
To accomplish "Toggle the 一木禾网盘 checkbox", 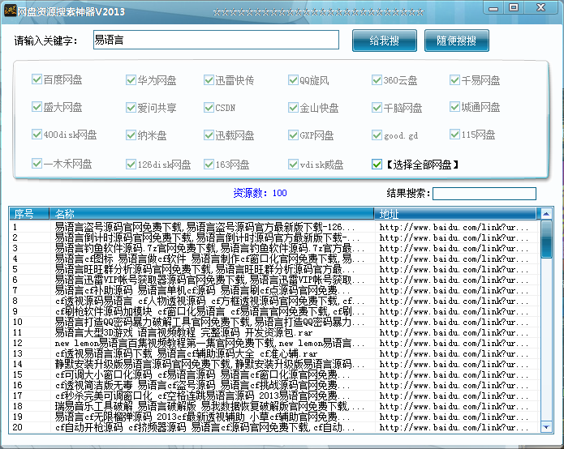I will pos(37,164).
